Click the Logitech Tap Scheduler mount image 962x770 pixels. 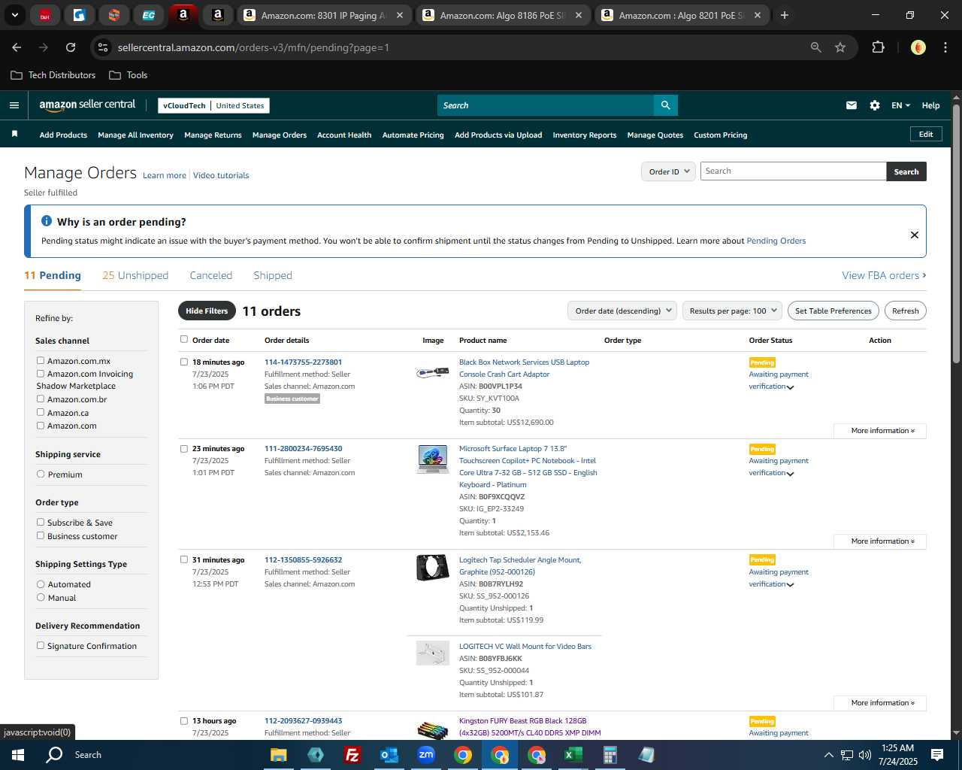click(433, 568)
